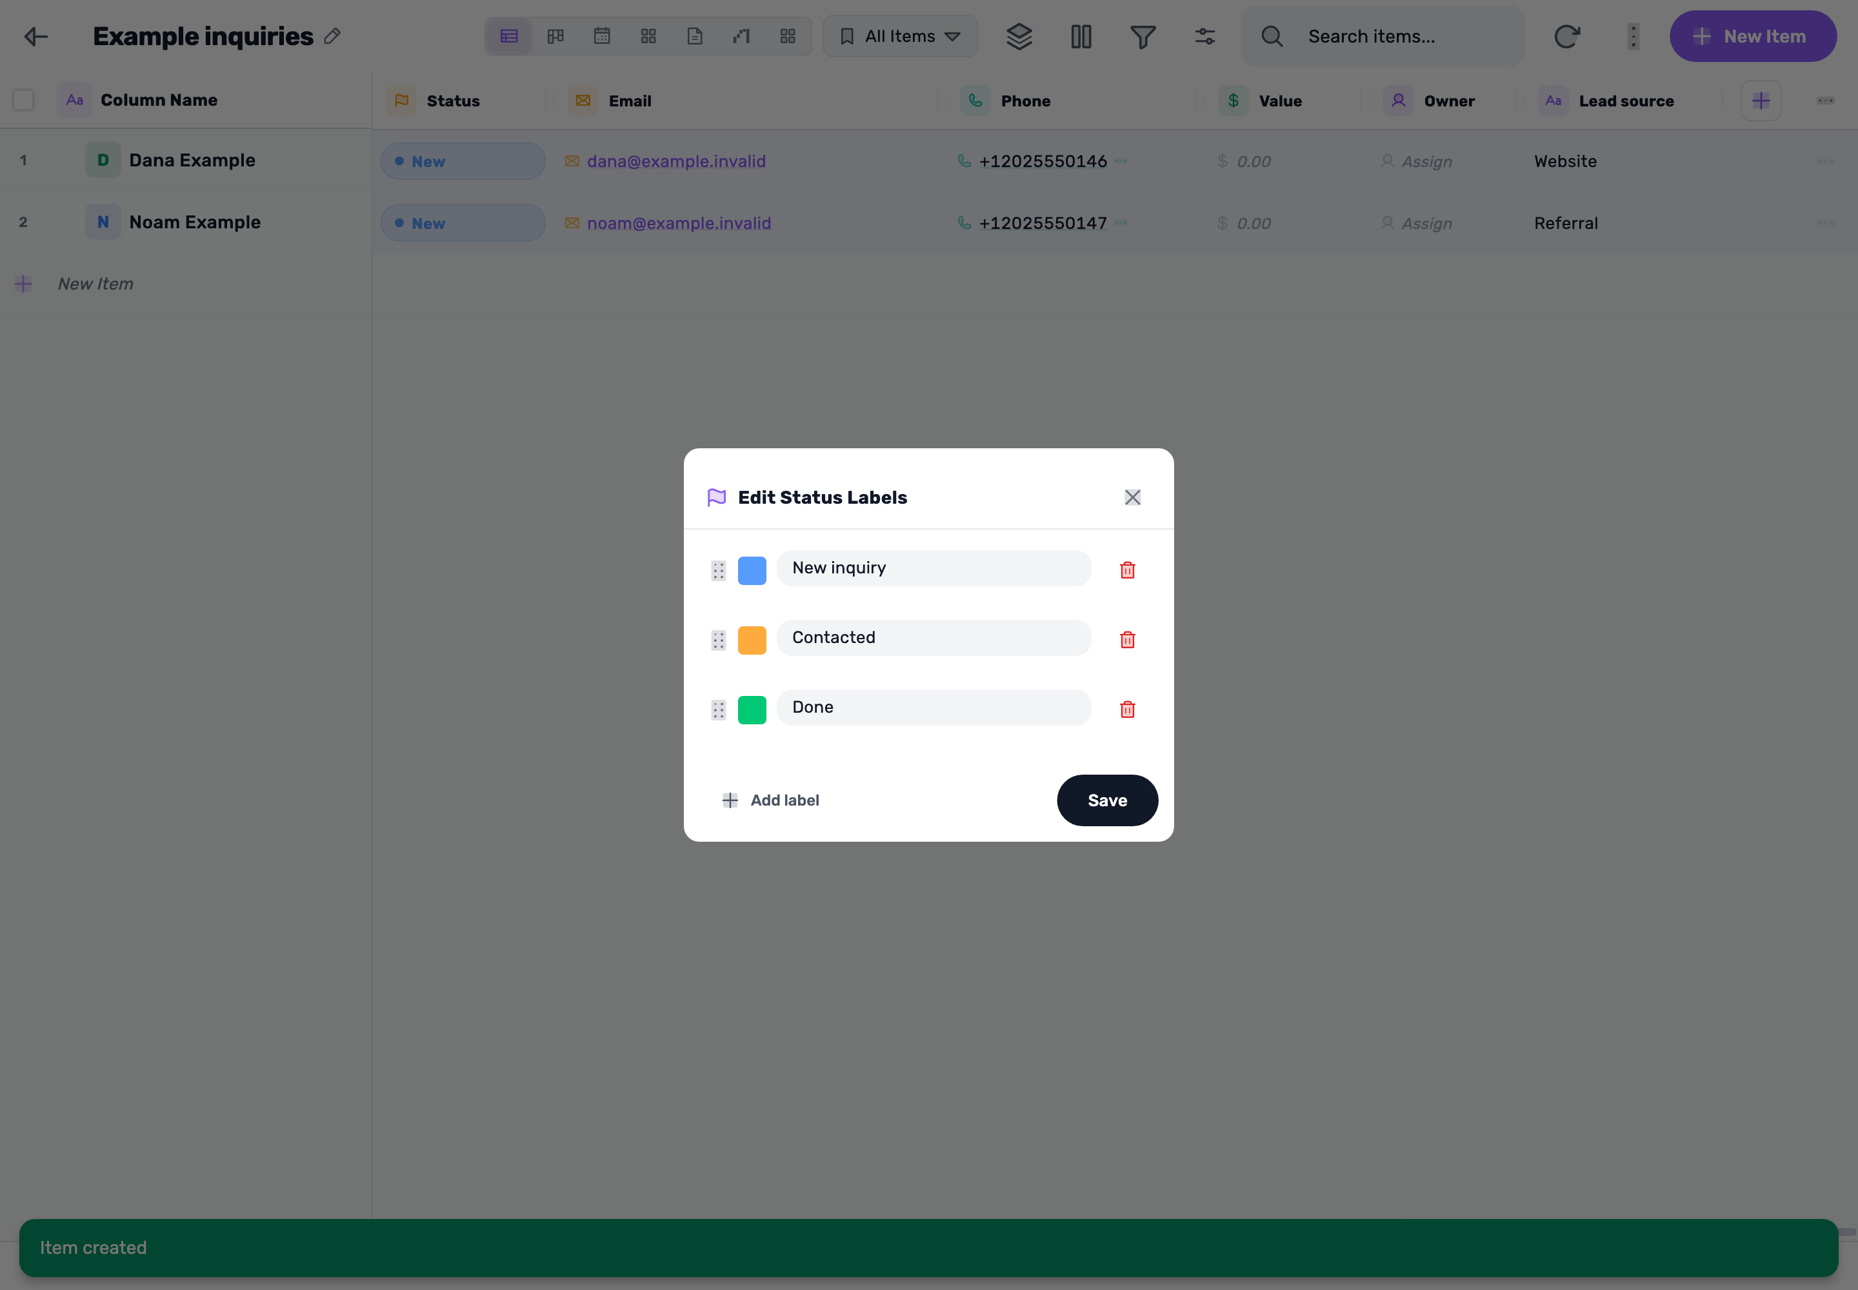Screen dimensions: 1858x1290
Task: Open the filter funnel icon
Action: (1143, 36)
